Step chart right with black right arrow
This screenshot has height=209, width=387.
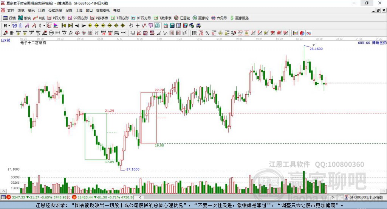(84, 26)
